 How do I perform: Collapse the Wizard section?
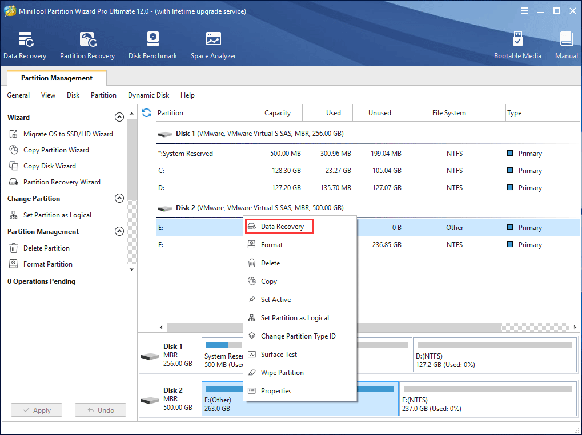pyautogui.click(x=119, y=117)
